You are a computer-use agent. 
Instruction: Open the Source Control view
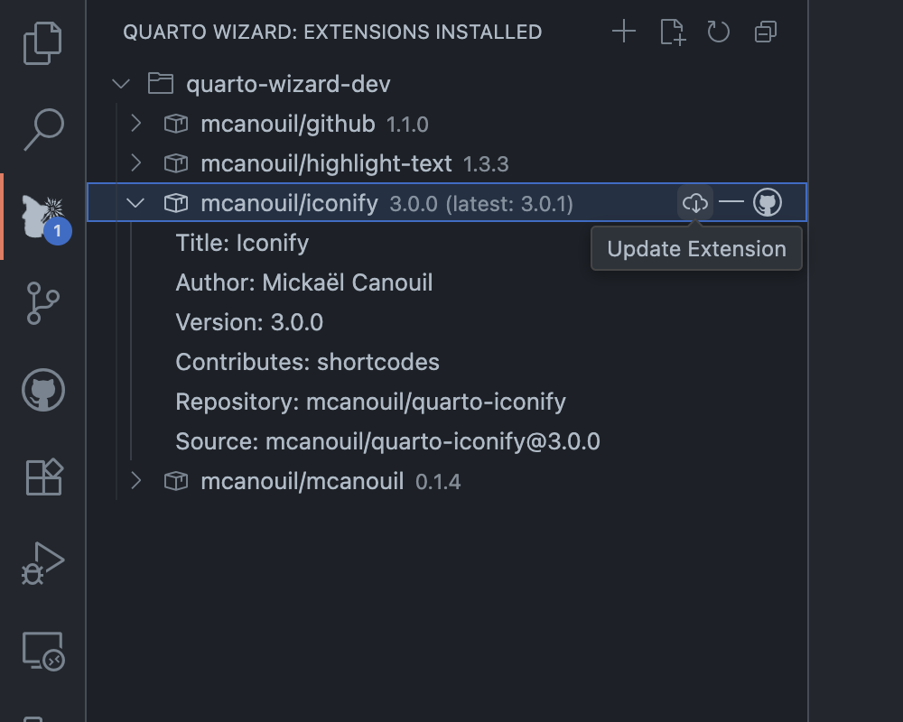point(42,303)
